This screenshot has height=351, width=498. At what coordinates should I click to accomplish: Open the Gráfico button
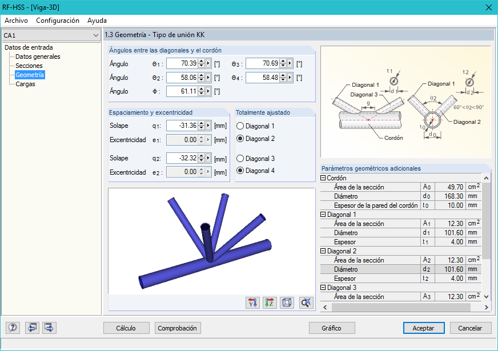(x=332, y=328)
